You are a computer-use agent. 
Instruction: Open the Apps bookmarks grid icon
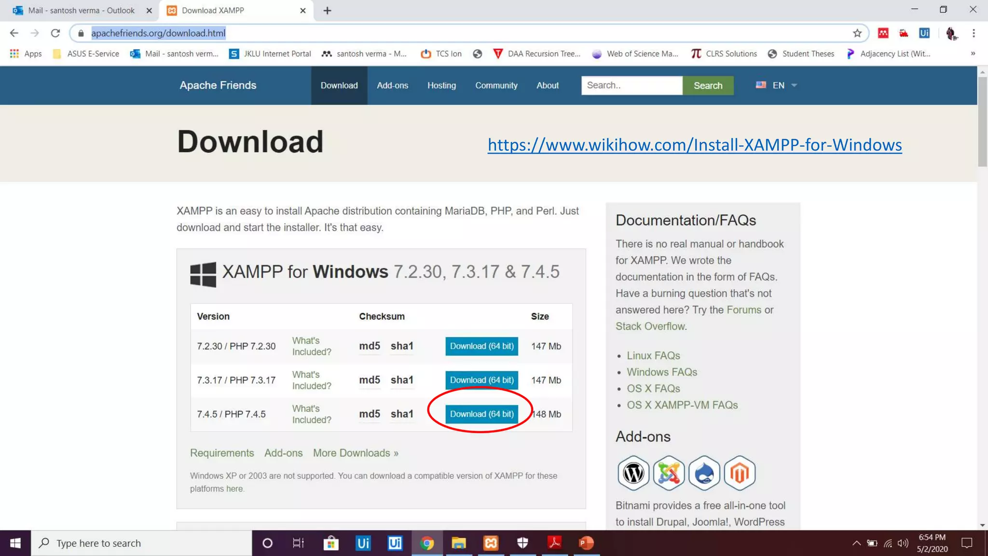(14, 54)
